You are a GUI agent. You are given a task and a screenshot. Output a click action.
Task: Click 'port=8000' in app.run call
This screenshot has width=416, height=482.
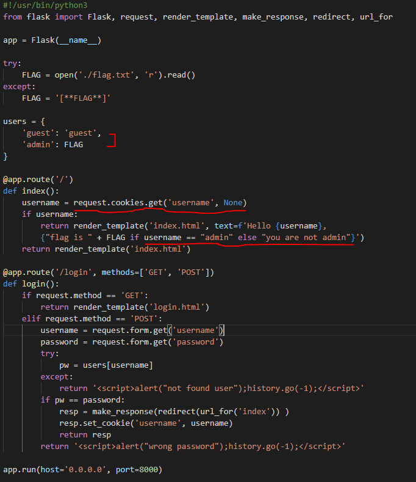tap(137, 470)
